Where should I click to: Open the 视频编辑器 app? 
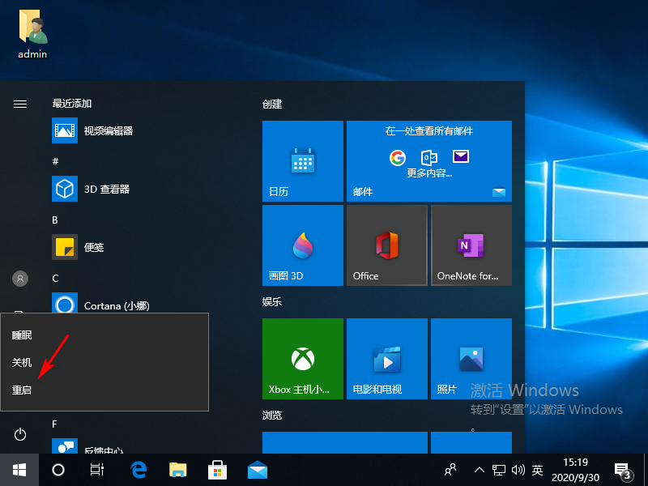click(108, 130)
